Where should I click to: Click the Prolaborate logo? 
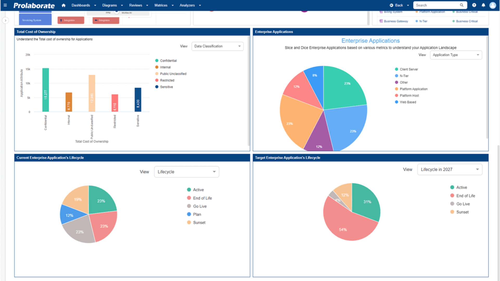34,5
